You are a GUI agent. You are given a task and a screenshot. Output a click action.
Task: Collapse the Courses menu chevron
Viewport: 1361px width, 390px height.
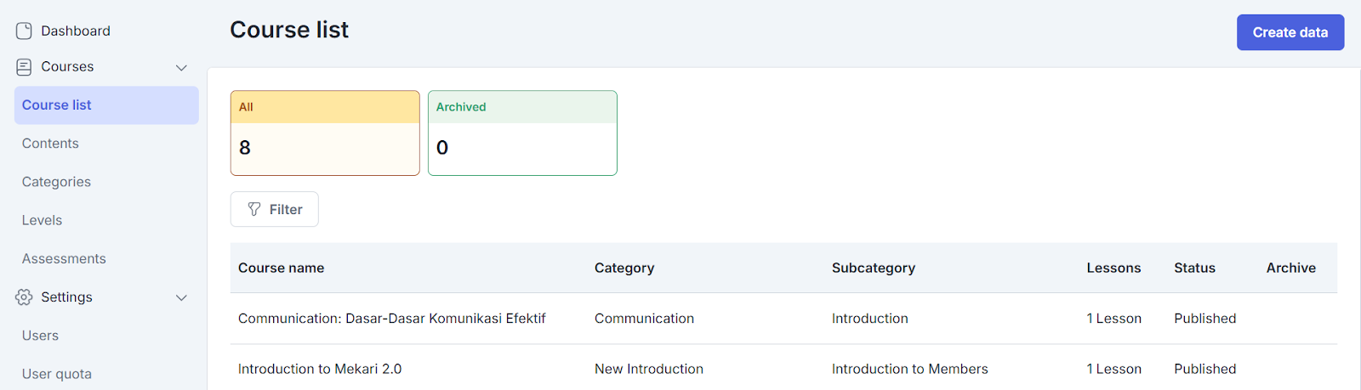click(x=181, y=67)
